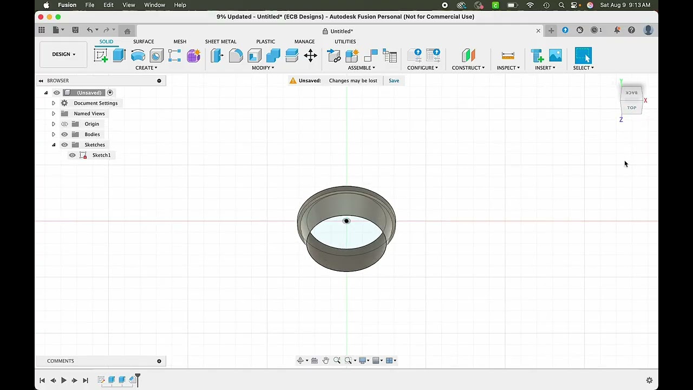This screenshot has width=693, height=390.
Task: Toggle visibility of the top Unsaved component
Action: [56, 93]
